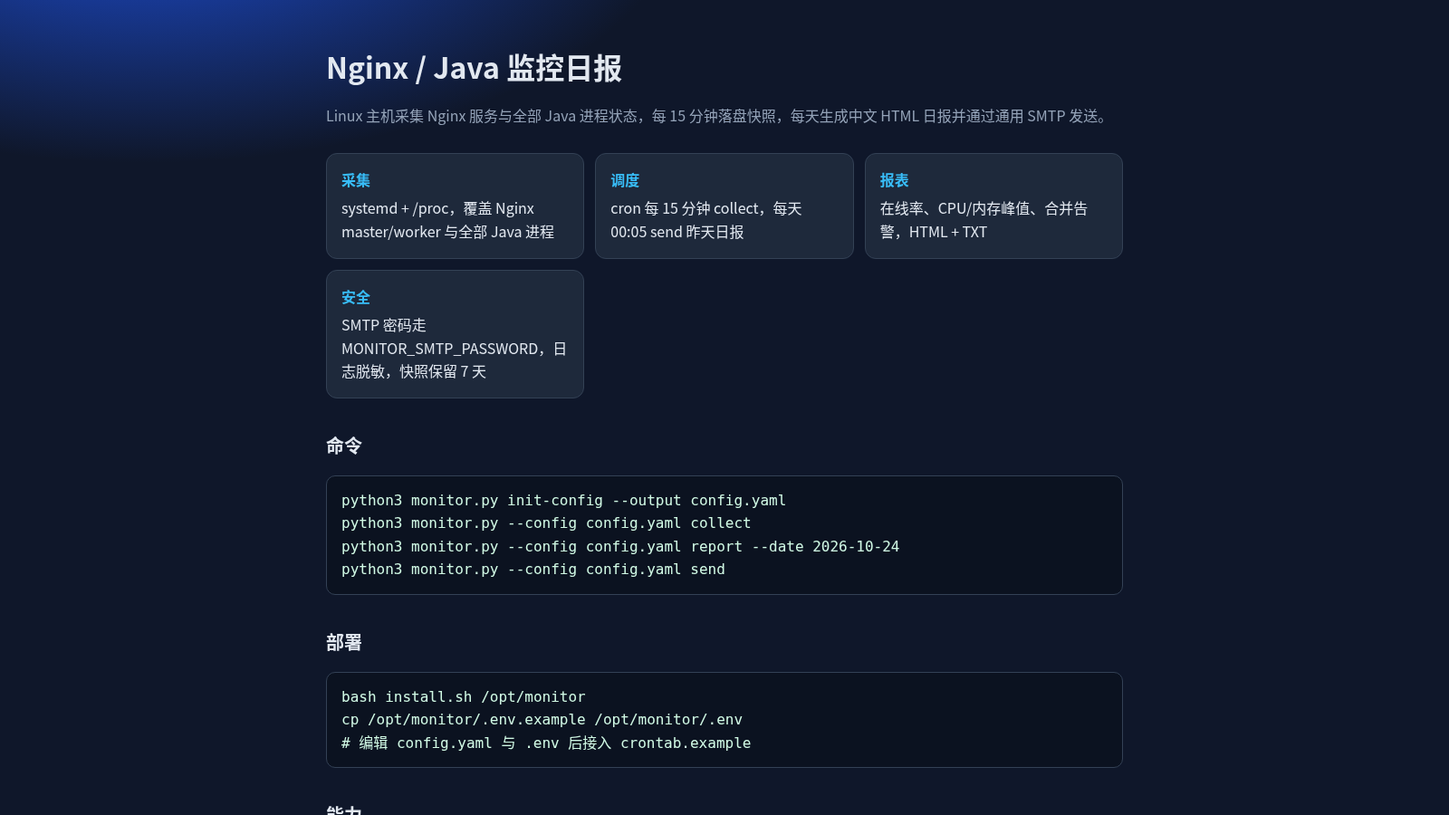
Task: Click the command line ending in "send"
Action: tap(533, 569)
